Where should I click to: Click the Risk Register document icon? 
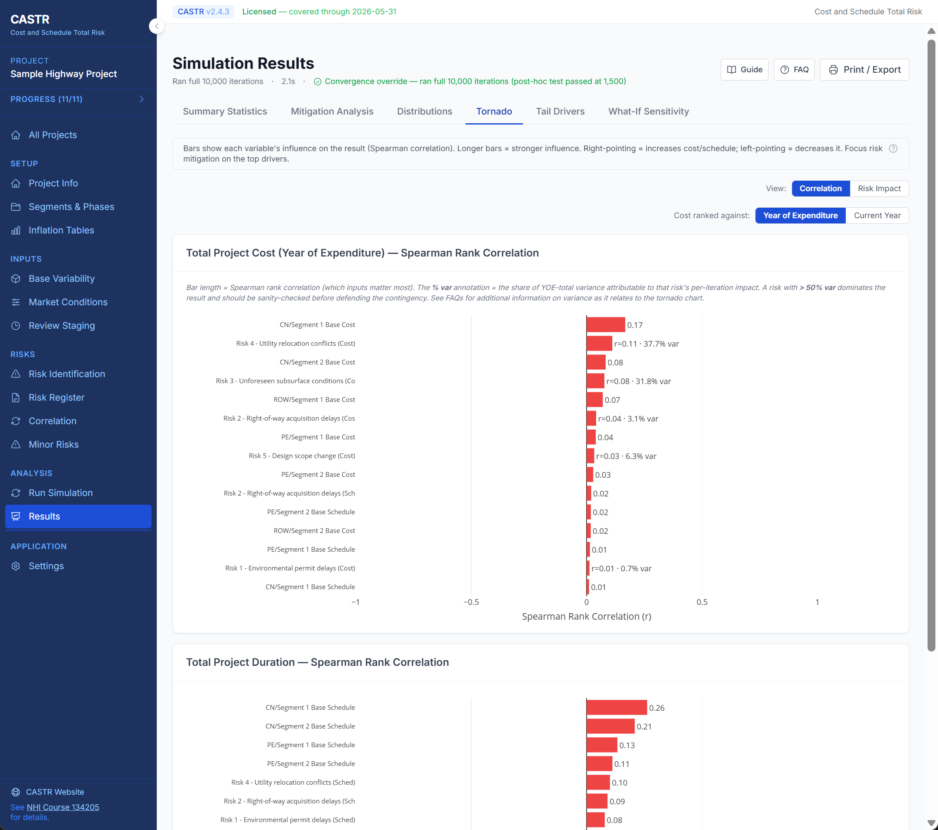pos(16,397)
